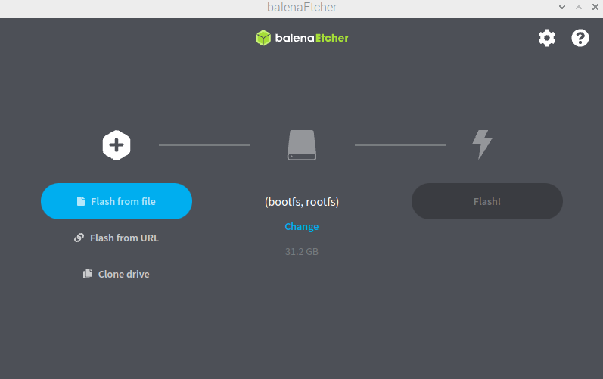Screen dimensions: 603x379
Task: Minimize the window with the down chevron
Action: (x=561, y=7)
